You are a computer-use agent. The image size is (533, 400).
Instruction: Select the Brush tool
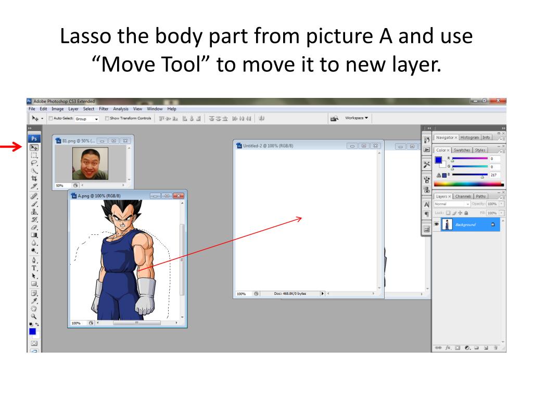(34, 204)
